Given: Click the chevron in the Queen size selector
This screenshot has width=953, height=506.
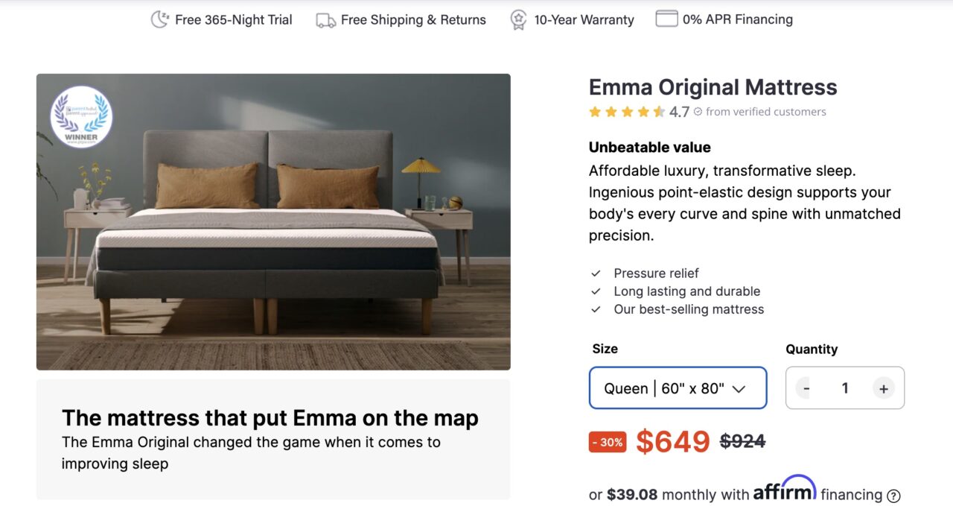Looking at the screenshot, I should click(739, 388).
